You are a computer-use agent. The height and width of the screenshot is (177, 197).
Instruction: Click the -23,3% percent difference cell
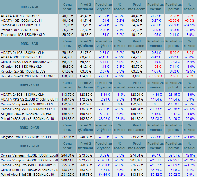(120, 119)
